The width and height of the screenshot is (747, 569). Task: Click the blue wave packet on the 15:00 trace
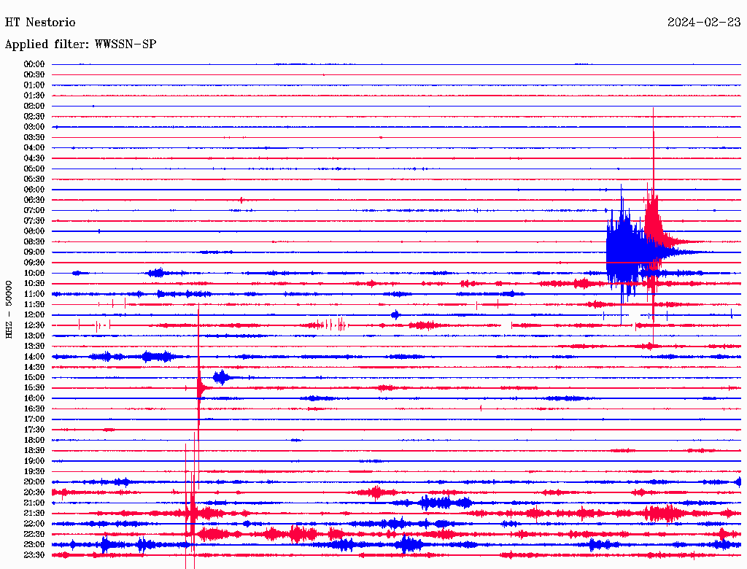(x=221, y=378)
